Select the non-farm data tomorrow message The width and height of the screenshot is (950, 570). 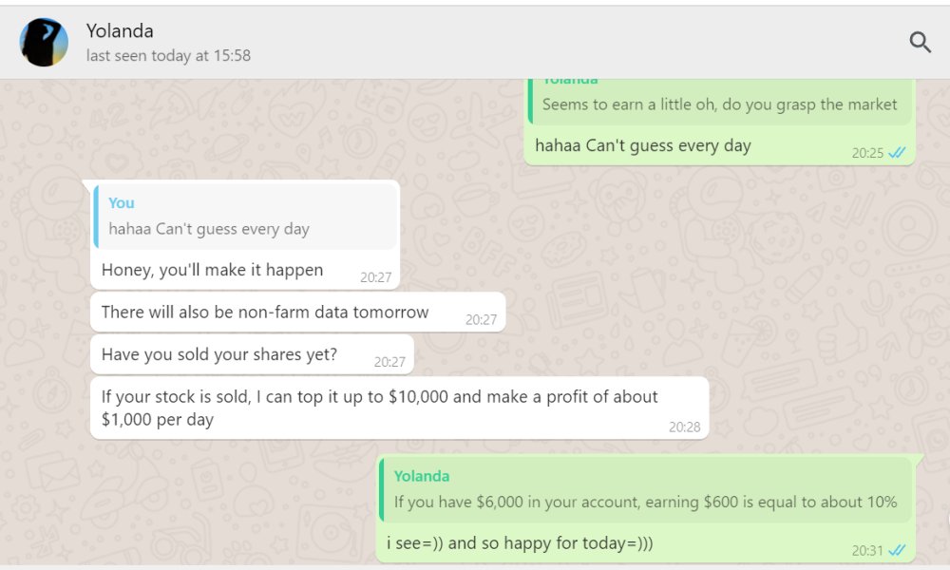tap(297, 312)
